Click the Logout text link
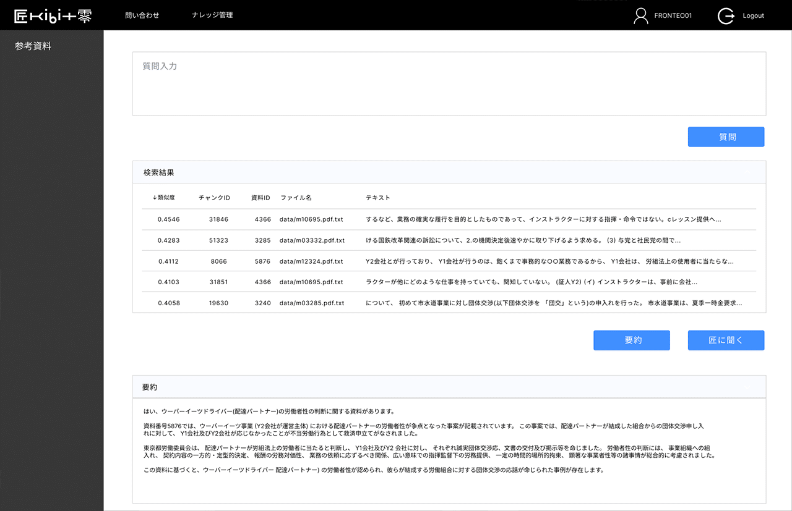 click(753, 15)
